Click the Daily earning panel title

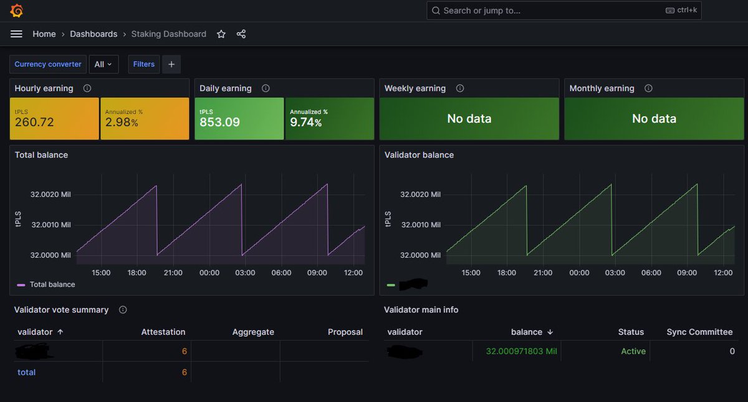click(x=226, y=88)
